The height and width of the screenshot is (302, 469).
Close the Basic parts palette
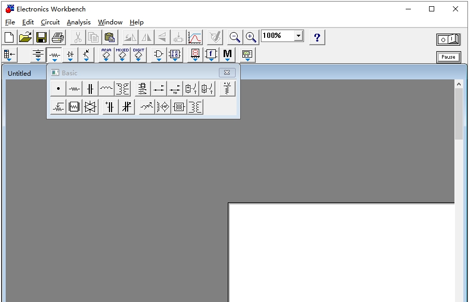point(227,73)
